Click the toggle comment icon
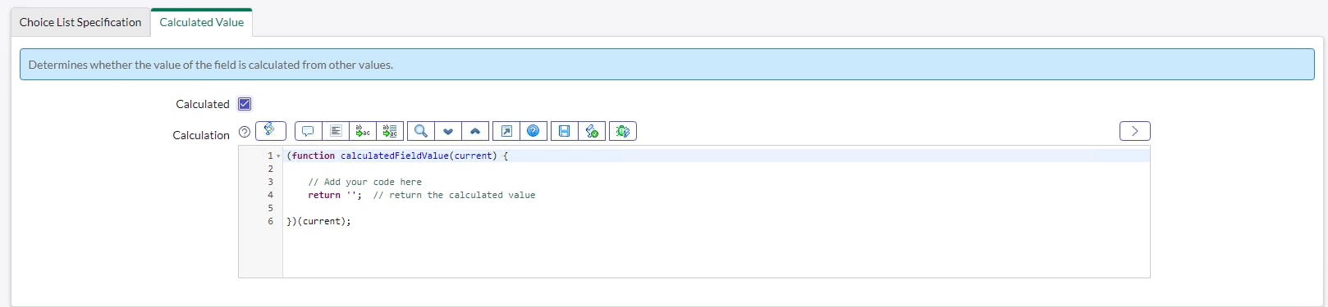This screenshot has width=1328, height=307. [x=308, y=131]
